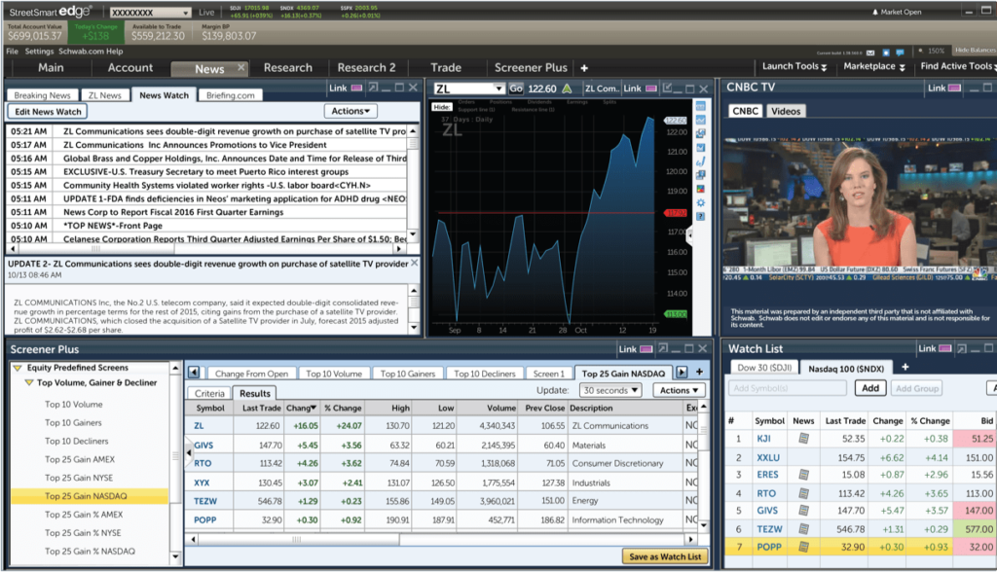Click the CNBC TV Link color swatch
This screenshot has height=572, width=997.
[x=954, y=88]
